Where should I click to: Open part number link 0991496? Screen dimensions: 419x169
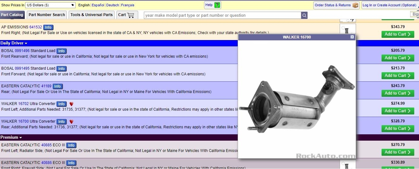coord(22,51)
